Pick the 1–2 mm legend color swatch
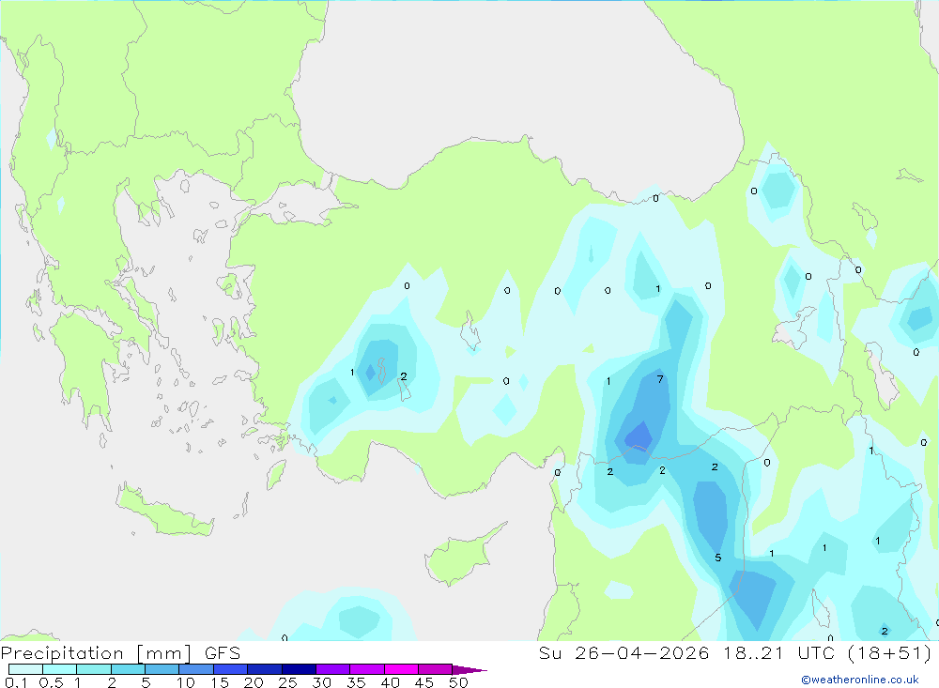Screen dimensions: 939x688 coord(94,669)
